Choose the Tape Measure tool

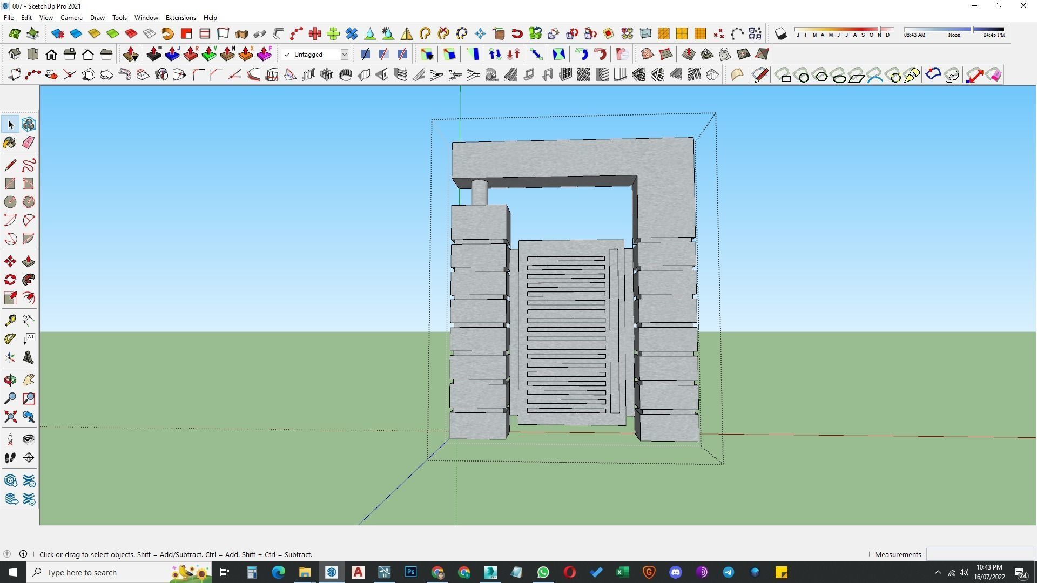(x=10, y=321)
